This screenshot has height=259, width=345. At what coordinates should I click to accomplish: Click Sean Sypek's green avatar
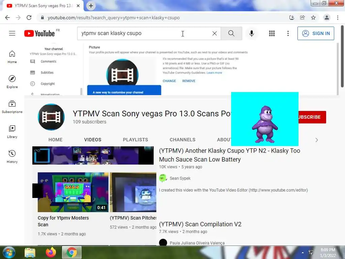pyautogui.click(x=163, y=178)
